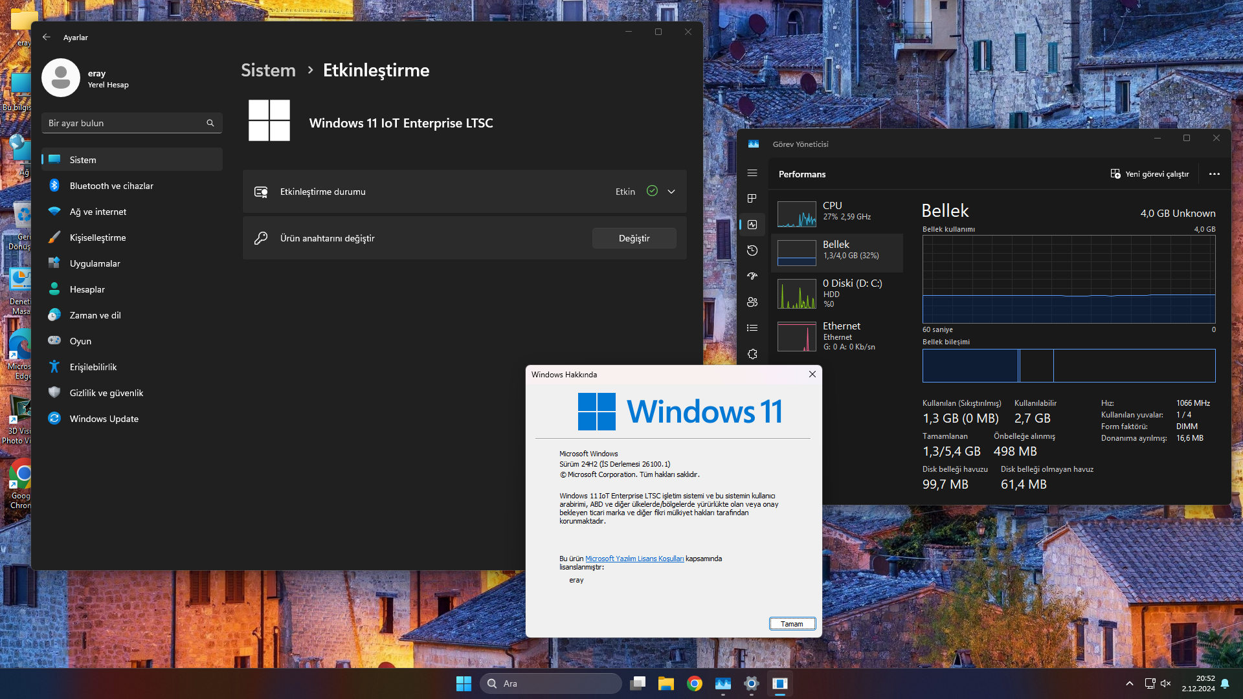Open Task Manager hamburger navigation menu
1243x699 pixels.
752,173
